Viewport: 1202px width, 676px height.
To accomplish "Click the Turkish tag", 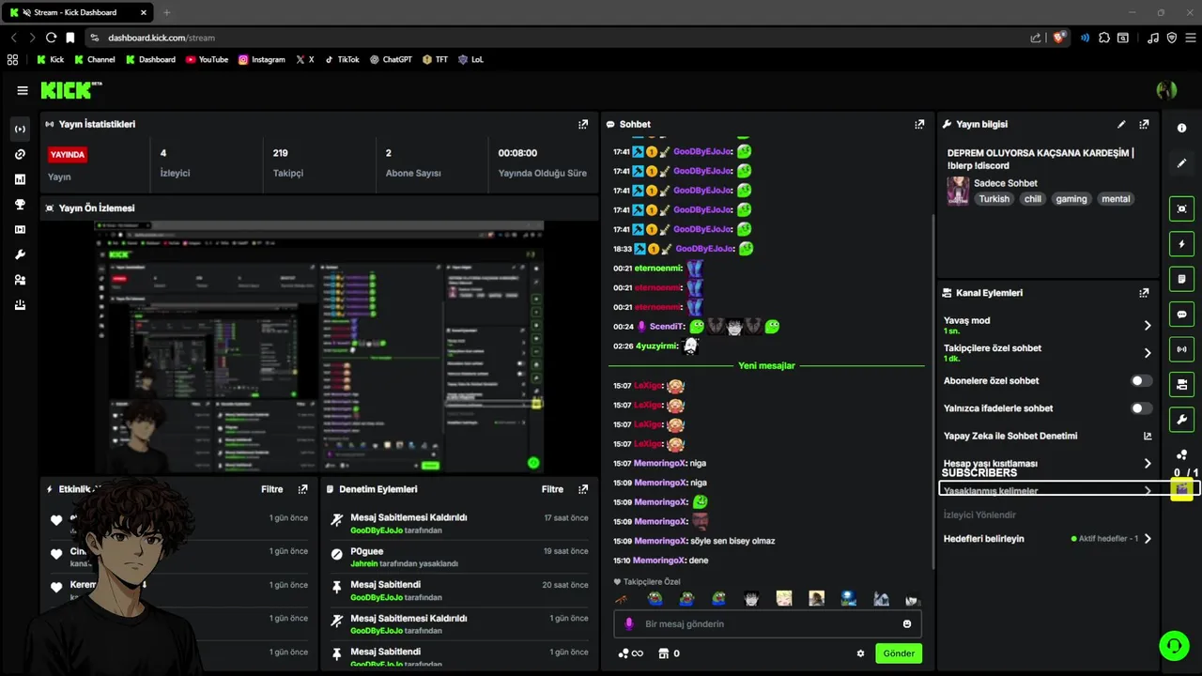I will [994, 199].
